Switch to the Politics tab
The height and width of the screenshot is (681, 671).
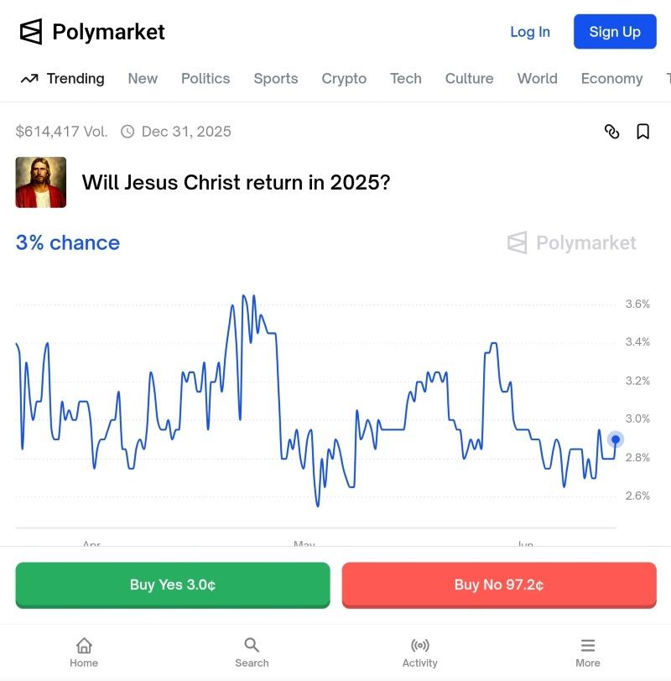pyautogui.click(x=205, y=79)
